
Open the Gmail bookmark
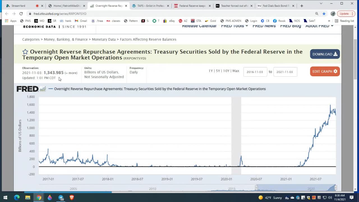point(81,21)
